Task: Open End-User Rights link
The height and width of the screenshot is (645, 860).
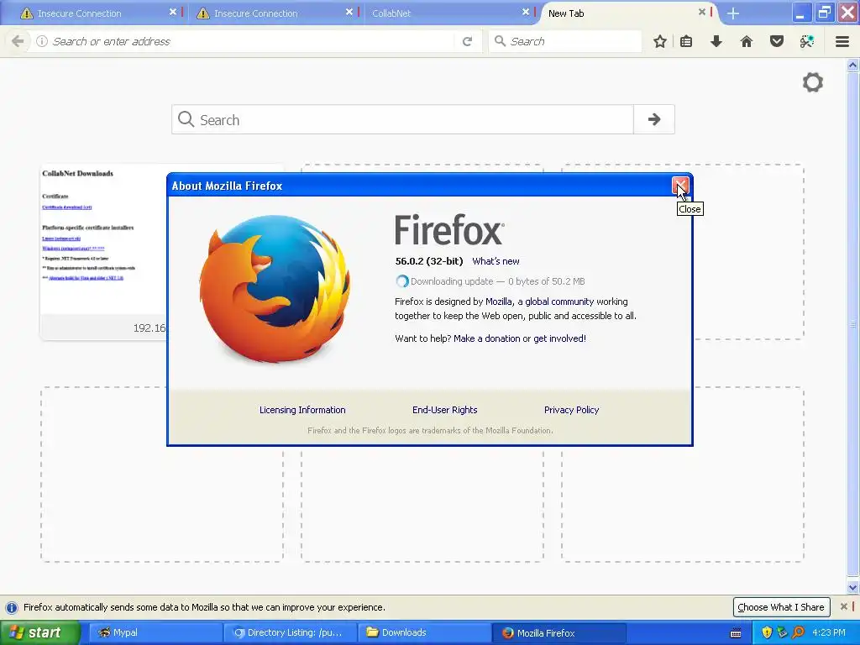Action: [x=445, y=410]
